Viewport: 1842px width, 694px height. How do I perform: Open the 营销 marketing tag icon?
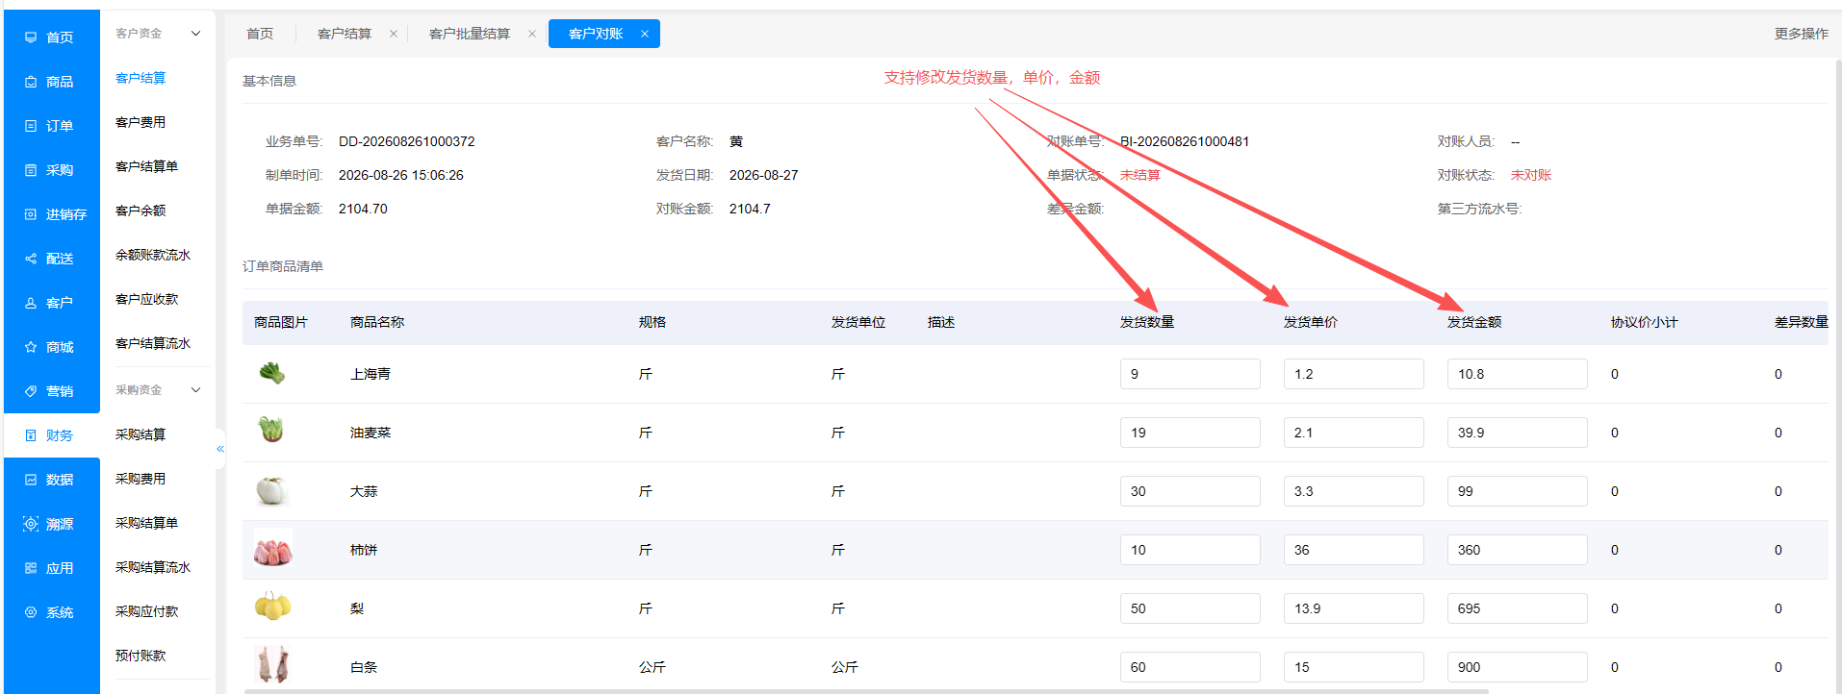coord(31,391)
